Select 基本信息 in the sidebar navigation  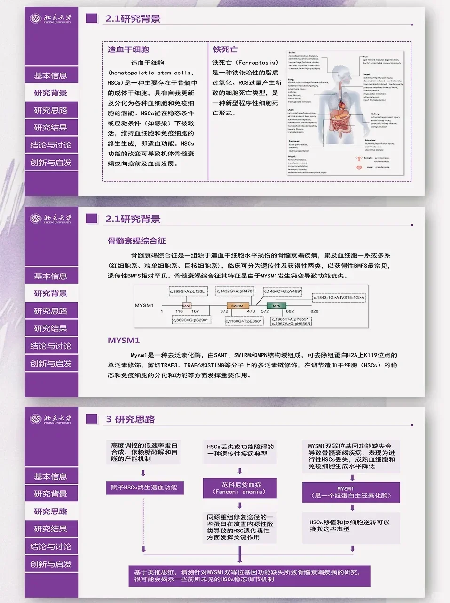click(x=51, y=75)
